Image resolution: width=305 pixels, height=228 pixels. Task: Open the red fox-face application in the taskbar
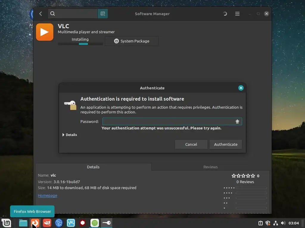point(47,223)
